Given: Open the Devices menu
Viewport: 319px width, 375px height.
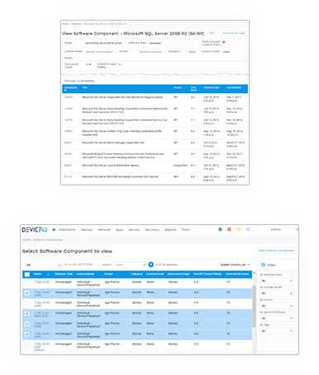Looking at the screenshot, I should coord(87,230).
